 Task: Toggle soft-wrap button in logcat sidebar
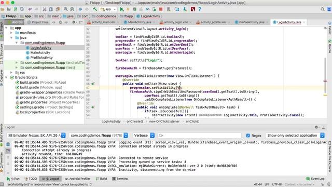point(8,151)
